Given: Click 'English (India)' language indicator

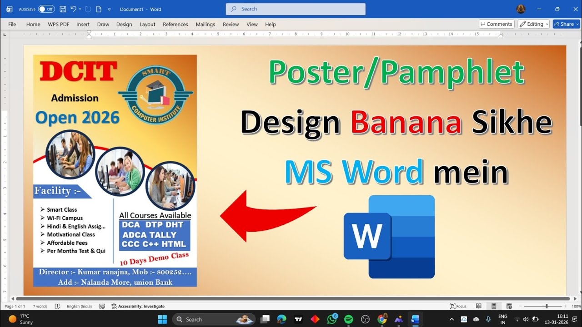Looking at the screenshot, I should point(79,307).
